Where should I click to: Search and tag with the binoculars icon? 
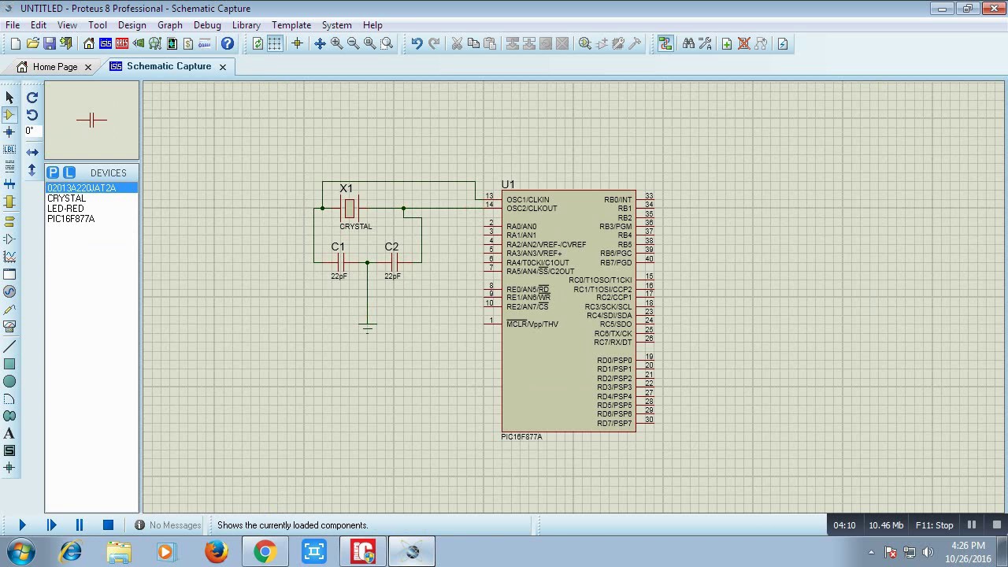(688, 43)
